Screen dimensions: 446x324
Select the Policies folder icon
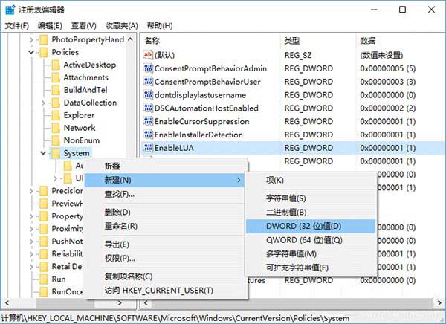43,52
